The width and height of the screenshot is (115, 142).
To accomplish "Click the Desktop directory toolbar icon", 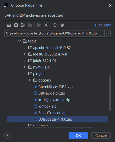I will pyautogui.click(x=16, y=25).
